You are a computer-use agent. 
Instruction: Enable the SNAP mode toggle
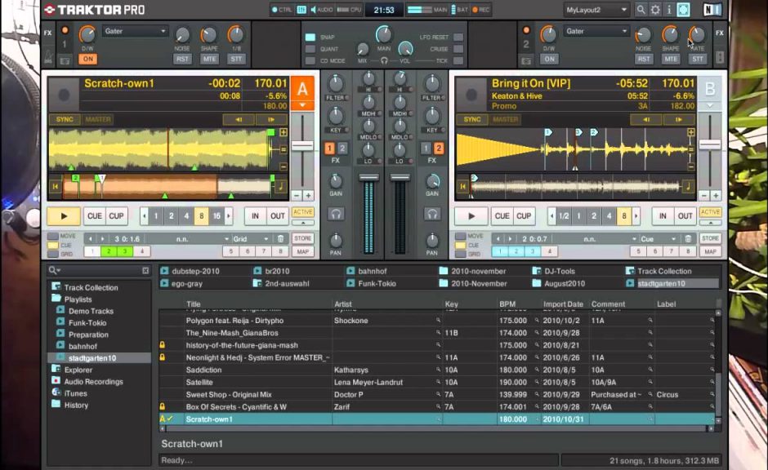click(x=310, y=38)
